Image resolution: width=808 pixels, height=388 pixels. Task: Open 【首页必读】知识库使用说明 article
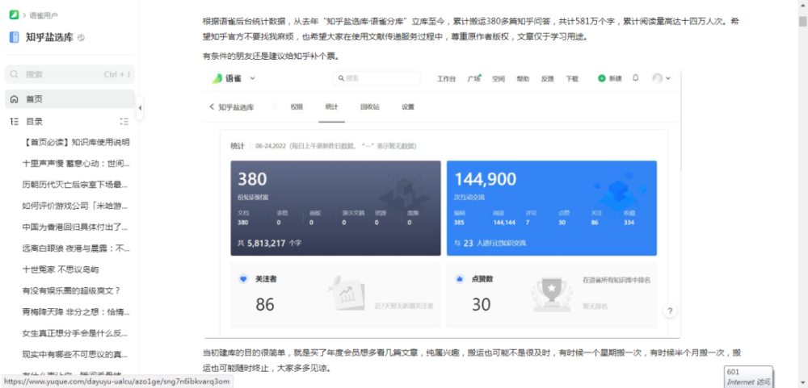tap(76, 142)
